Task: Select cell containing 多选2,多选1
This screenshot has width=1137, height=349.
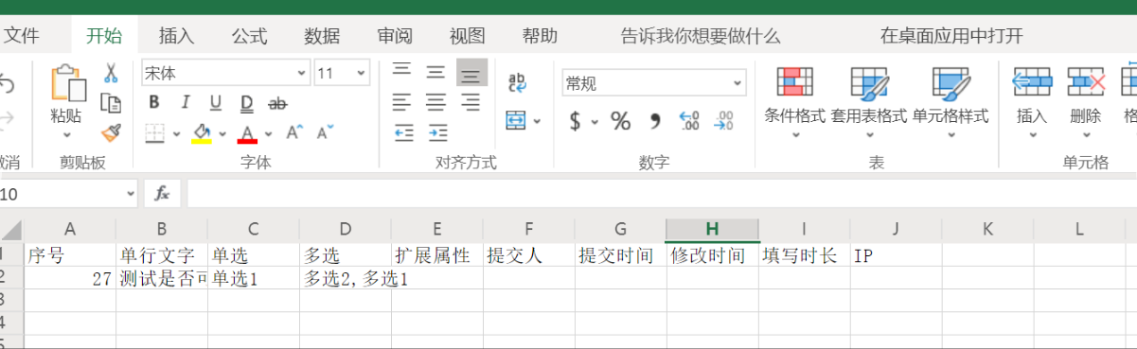Action: pyautogui.click(x=345, y=278)
